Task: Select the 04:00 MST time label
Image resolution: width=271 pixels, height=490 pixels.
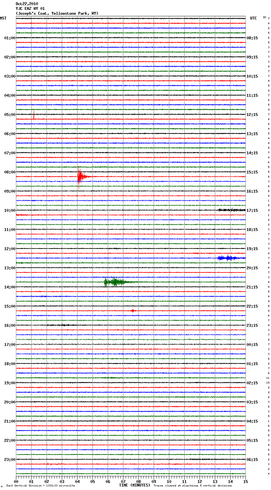Action: point(10,96)
